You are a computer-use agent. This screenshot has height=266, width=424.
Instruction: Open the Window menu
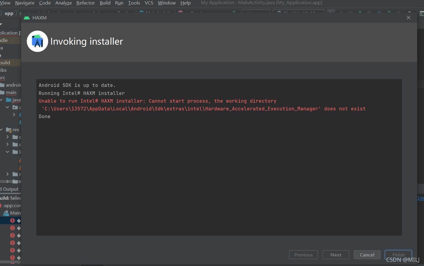(x=167, y=3)
